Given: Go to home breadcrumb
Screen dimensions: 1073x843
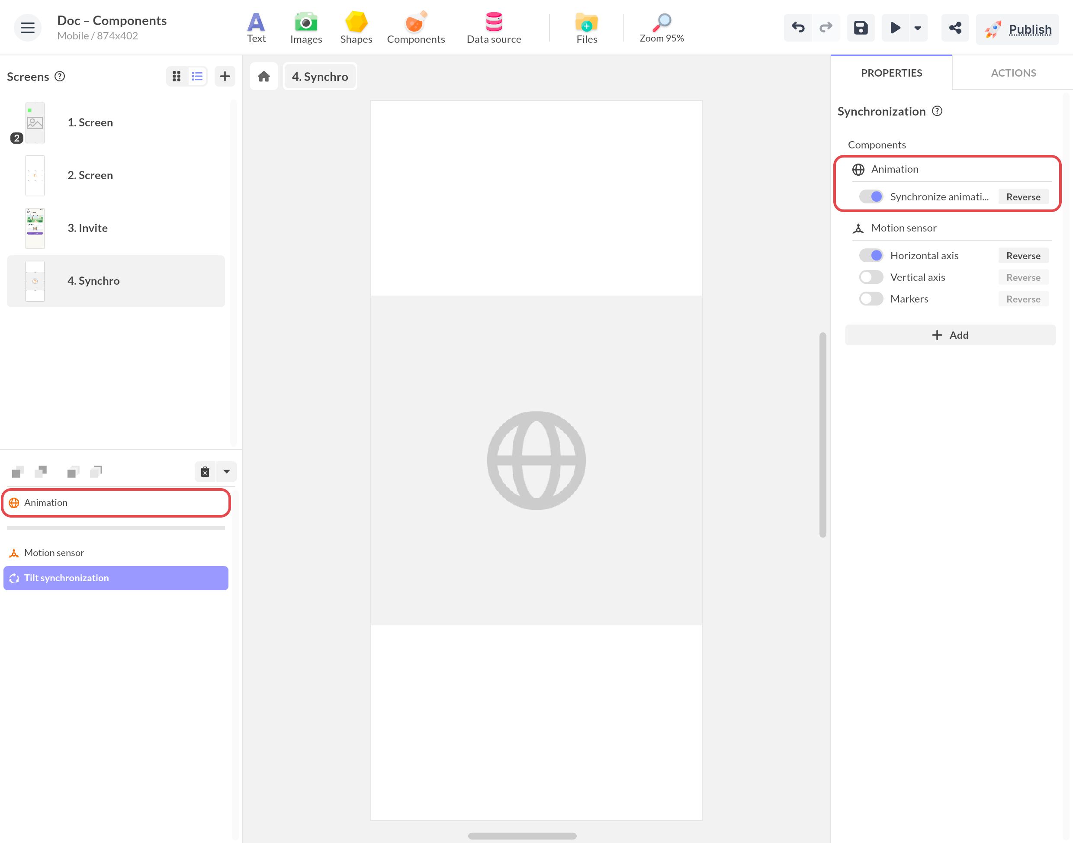Looking at the screenshot, I should [264, 77].
